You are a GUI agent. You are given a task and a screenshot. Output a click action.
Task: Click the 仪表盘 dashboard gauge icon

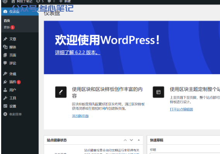tap(5, 12)
